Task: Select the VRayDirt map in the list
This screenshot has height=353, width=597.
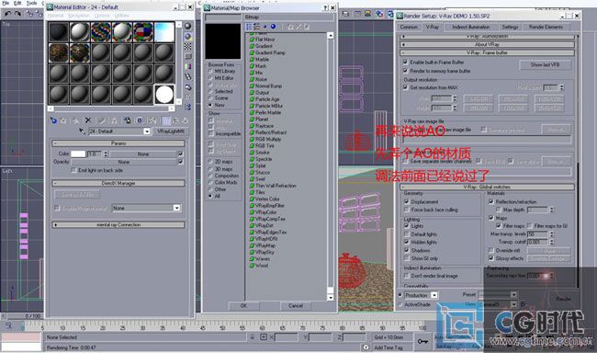Action: 264,225
